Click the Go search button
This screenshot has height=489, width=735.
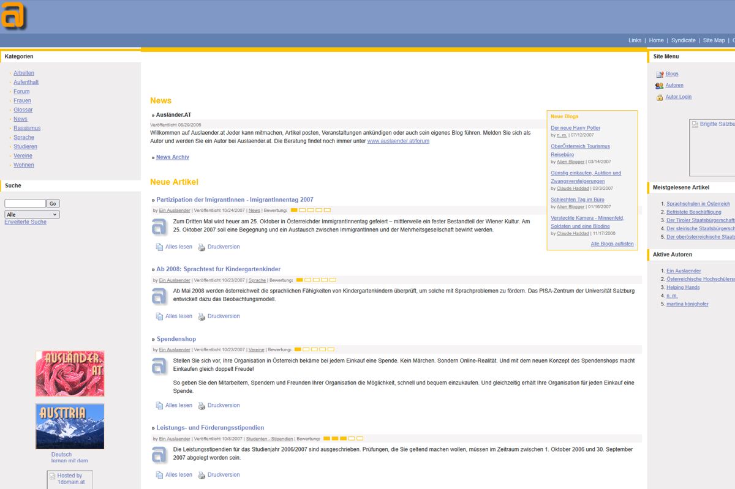[53, 203]
